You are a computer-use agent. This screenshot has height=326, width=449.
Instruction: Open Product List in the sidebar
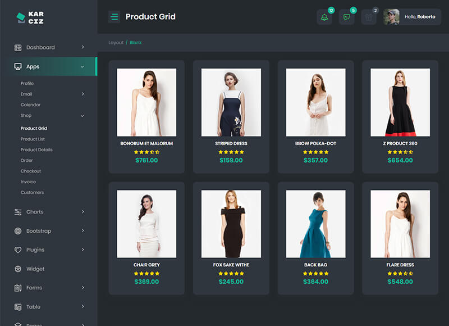[x=33, y=139]
